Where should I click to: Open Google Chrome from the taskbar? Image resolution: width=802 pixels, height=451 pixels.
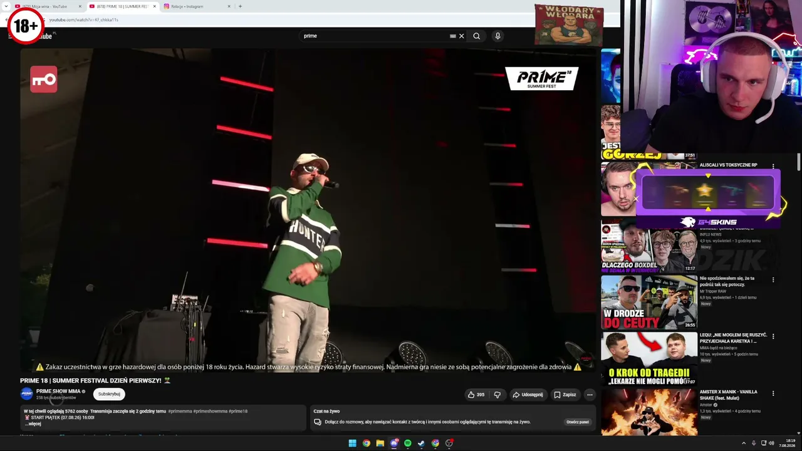(367, 443)
